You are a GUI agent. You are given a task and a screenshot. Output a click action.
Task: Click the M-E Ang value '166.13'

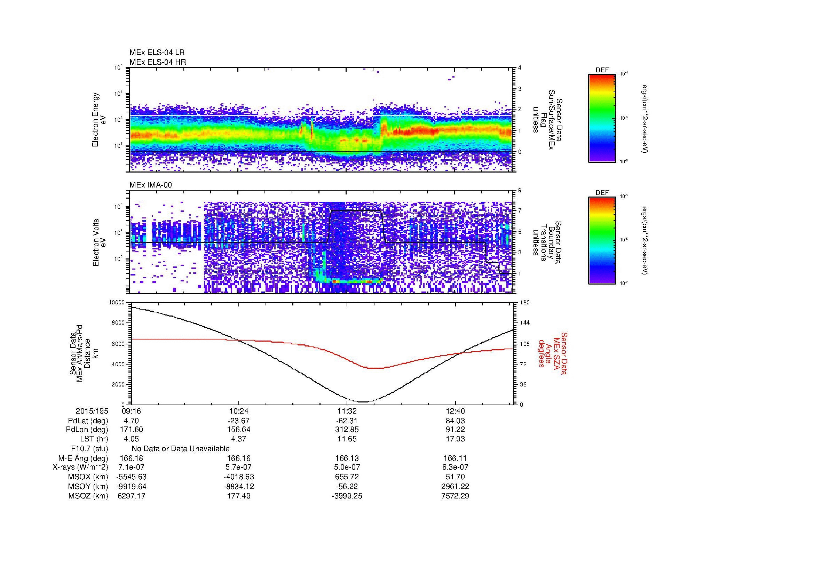click(347, 458)
